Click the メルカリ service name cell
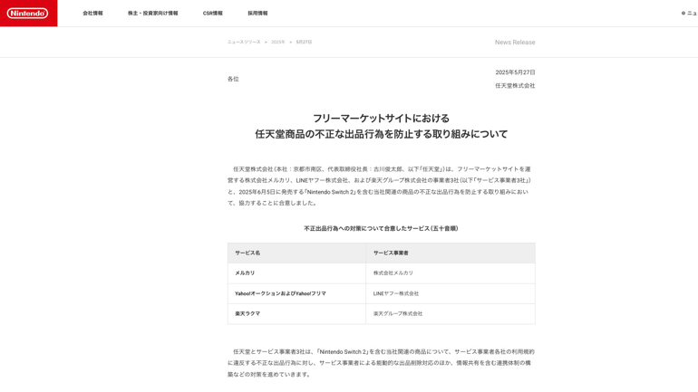This screenshot has width=698, height=392. point(296,273)
